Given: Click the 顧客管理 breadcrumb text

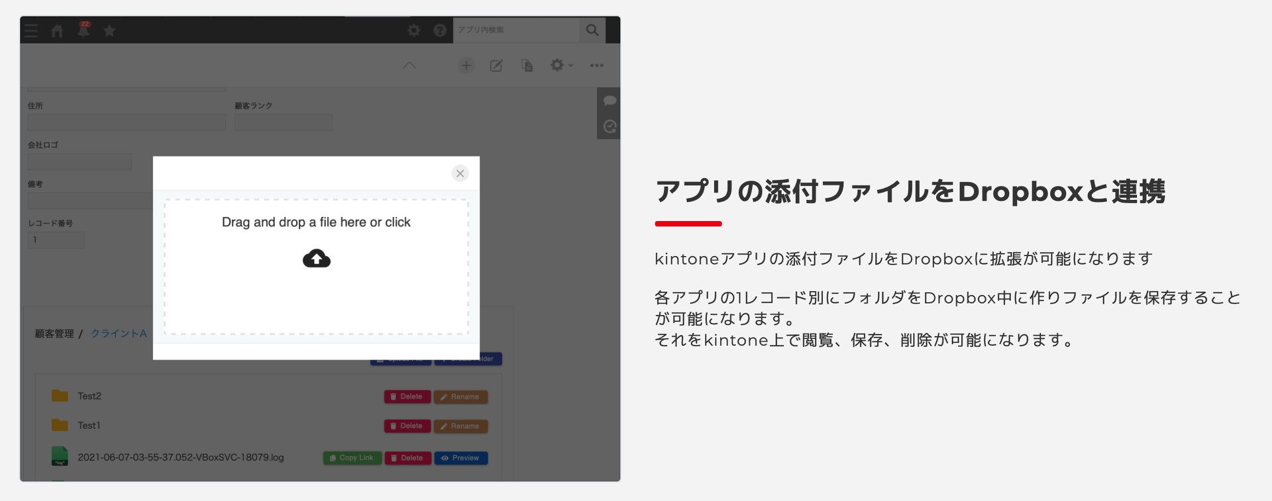Looking at the screenshot, I should point(54,334).
